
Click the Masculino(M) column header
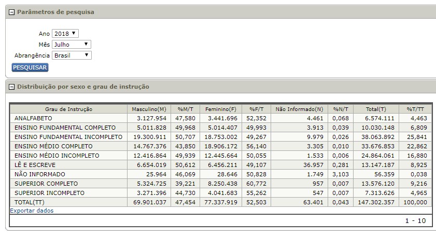click(149, 109)
